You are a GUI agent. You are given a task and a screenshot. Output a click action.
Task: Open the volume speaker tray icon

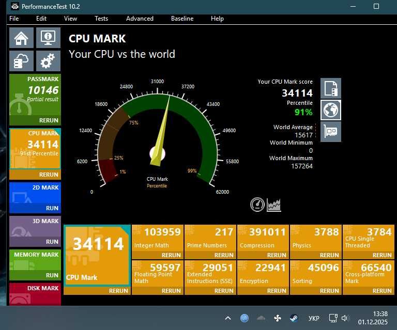click(x=345, y=318)
